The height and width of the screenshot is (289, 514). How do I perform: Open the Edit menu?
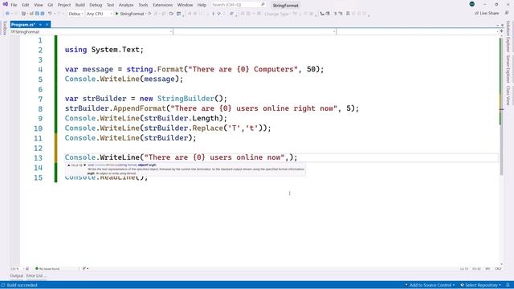coord(26,5)
